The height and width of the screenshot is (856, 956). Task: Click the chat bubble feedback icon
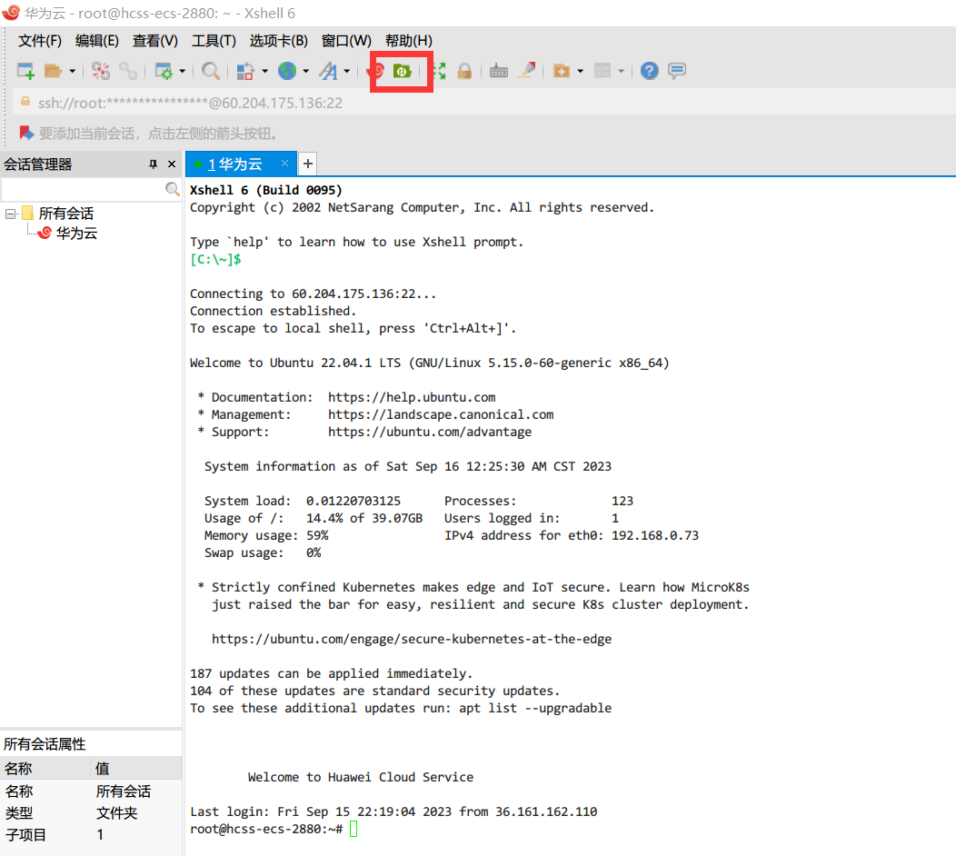pyautogui.click(x=677, y=71)
